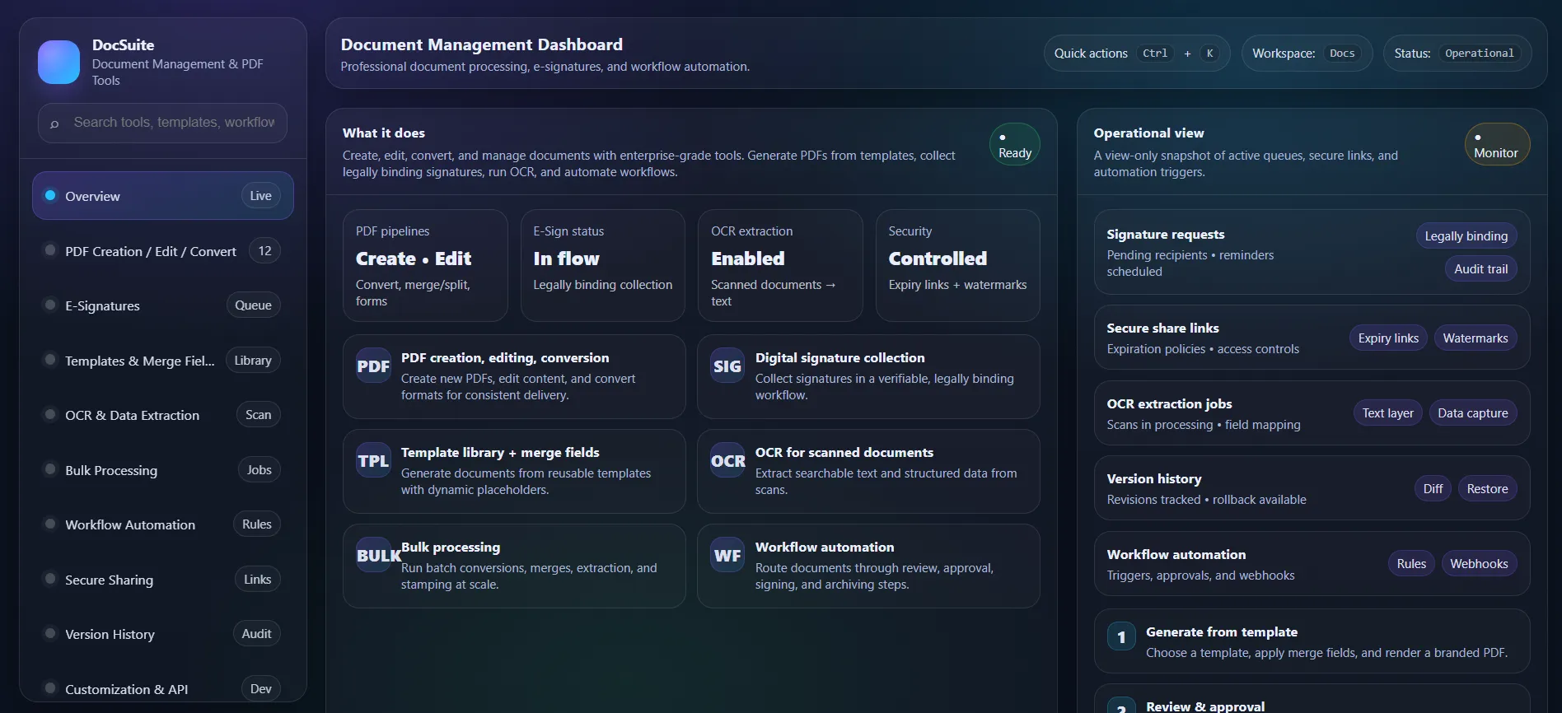Open the PDF pipelines card
1562x713 pixels.
coord(425,265)
